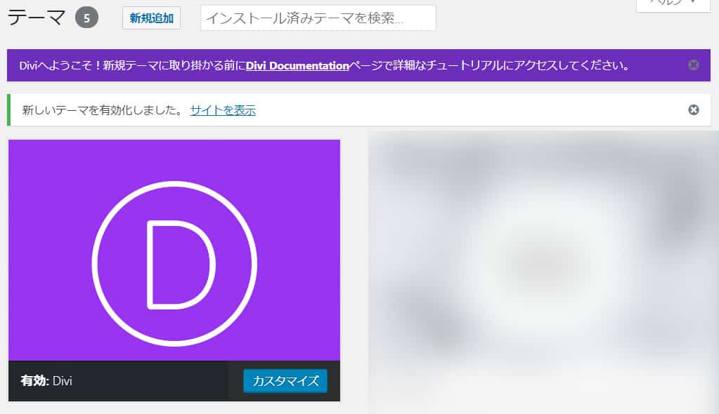Dismiss the theme activated notice

(x=693, y=109)
